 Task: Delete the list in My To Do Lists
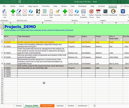point(25,13)
